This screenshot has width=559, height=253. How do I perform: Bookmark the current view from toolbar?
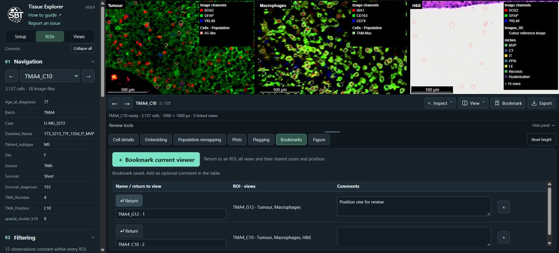click(508, 103)
